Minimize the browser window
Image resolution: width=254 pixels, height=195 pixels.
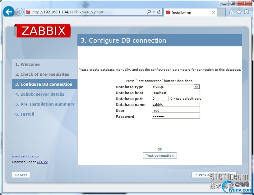[x=224, y=3]
